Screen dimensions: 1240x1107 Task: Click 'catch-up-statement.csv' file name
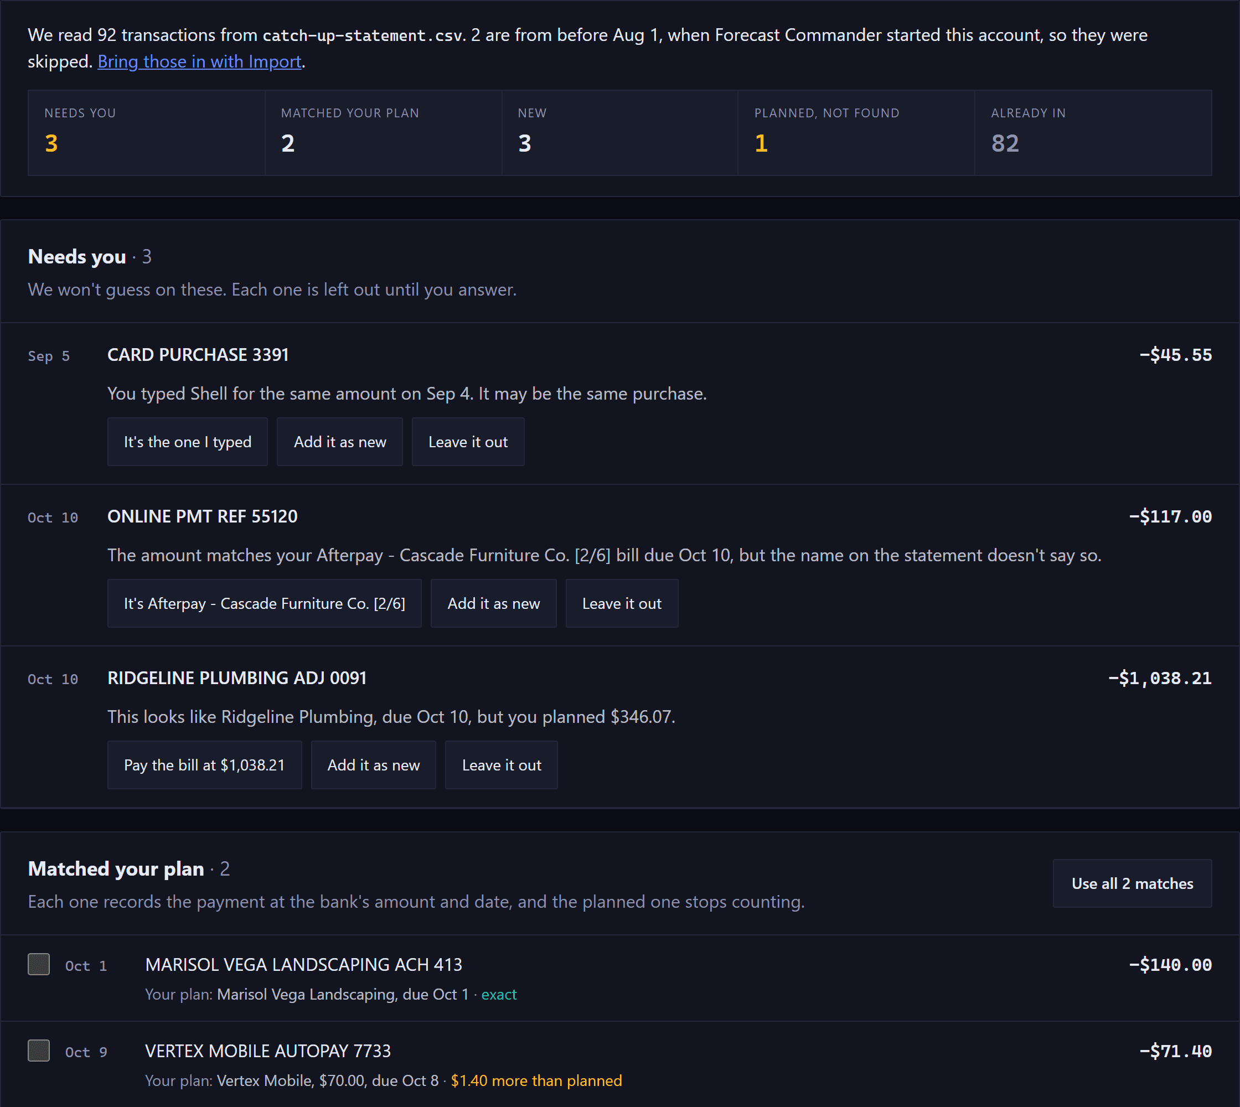pyautogui.click(x=362, y=35)
